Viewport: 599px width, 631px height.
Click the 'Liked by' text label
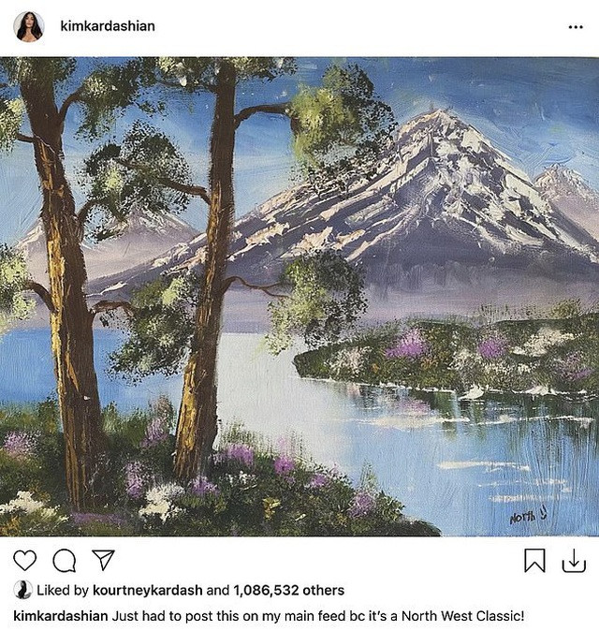click(x=63, y=591)
